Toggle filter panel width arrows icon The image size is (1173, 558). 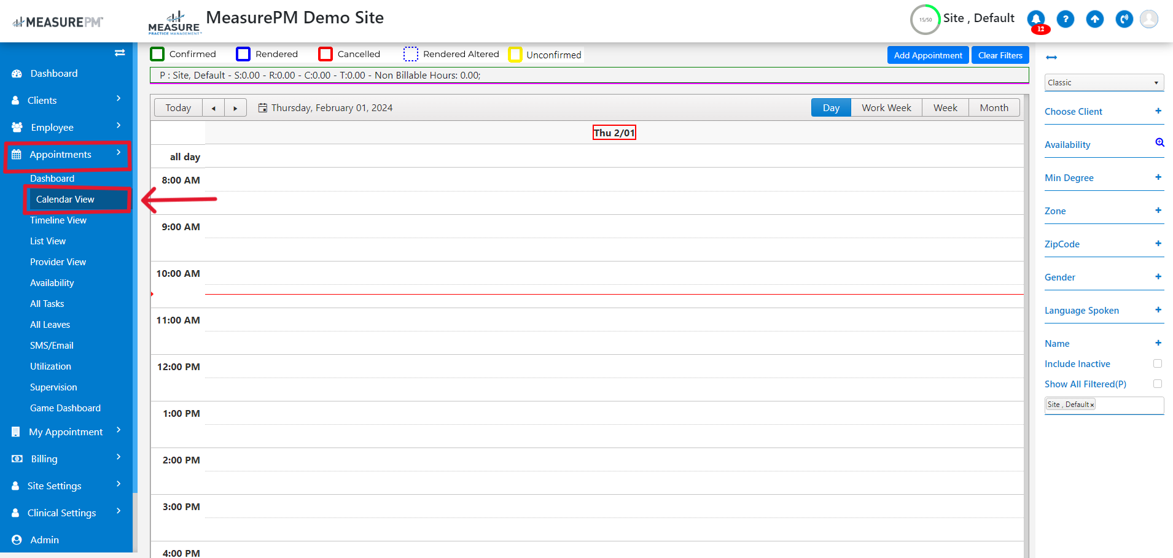[x=1051, y=57]
